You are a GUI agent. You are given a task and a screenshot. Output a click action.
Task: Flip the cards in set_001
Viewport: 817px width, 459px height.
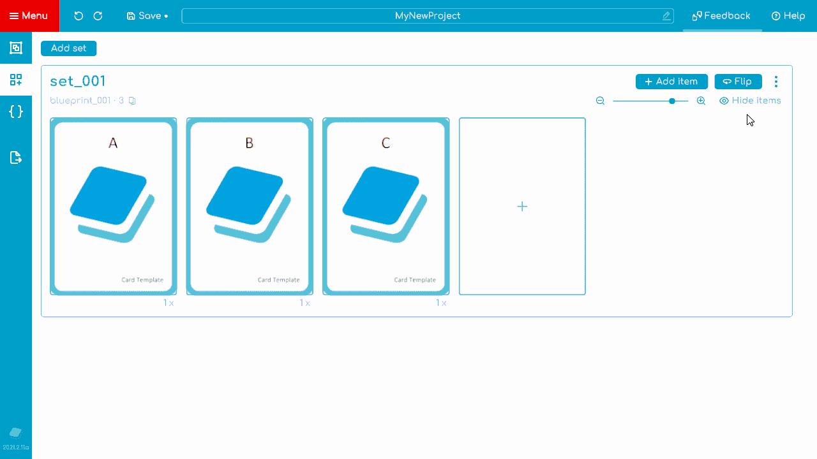tap(738, 82)
